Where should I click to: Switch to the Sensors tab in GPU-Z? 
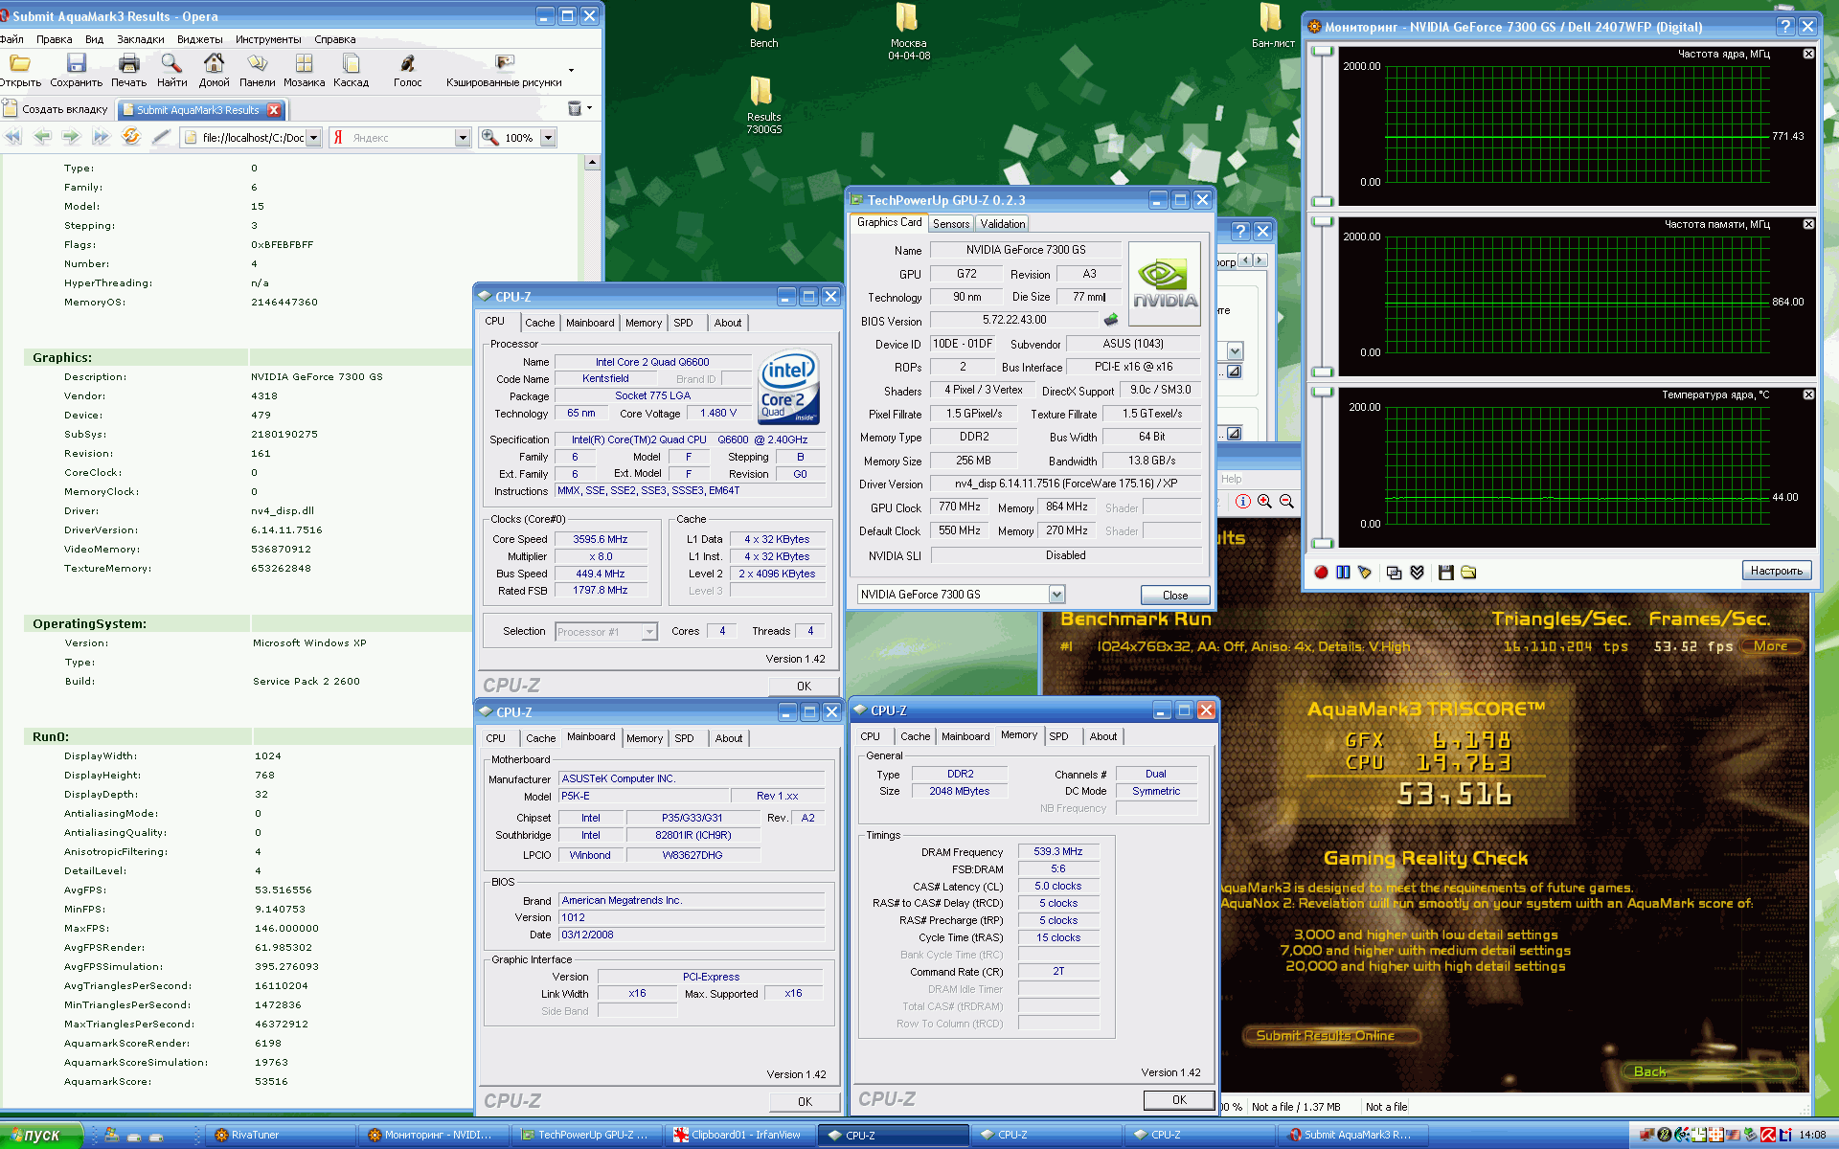click(951, 223)
